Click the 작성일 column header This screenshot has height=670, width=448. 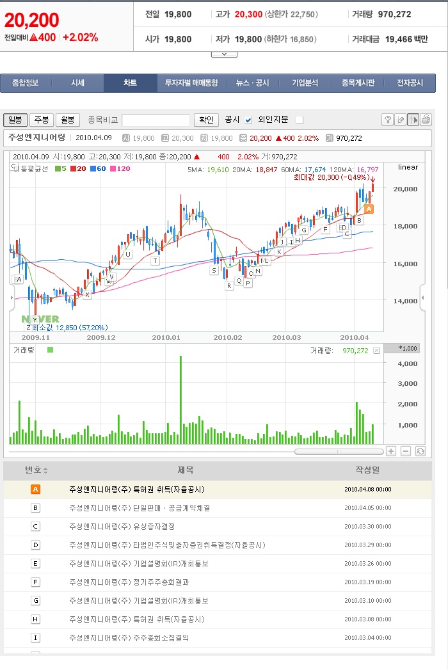(x=367, y=470)
